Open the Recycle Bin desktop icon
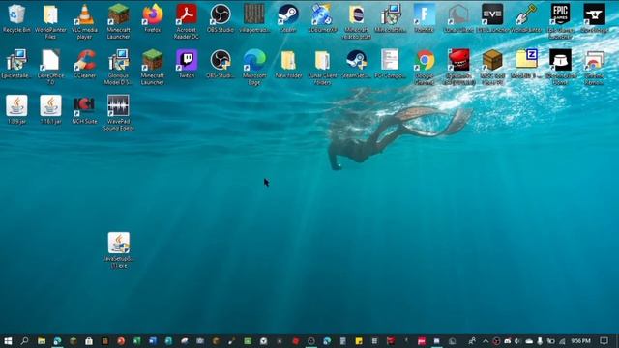This screenshot has height=348, width=619. pos(16,19)
